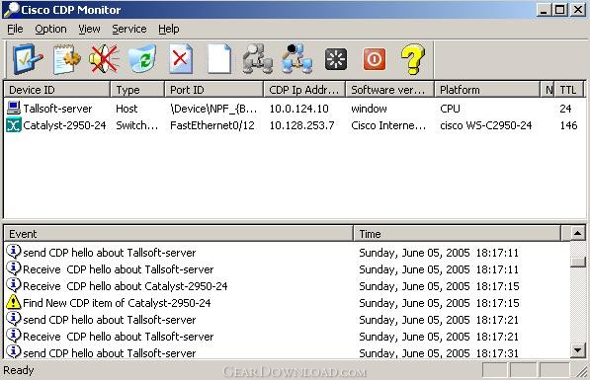
Task: Select the Catalyst-2950-24 device row
Action: (294, 125)
